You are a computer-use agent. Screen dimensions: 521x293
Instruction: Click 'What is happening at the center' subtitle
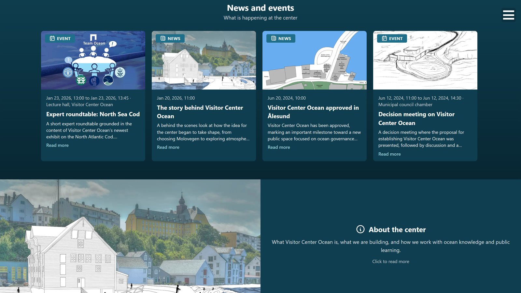click(x=260, y=18)
